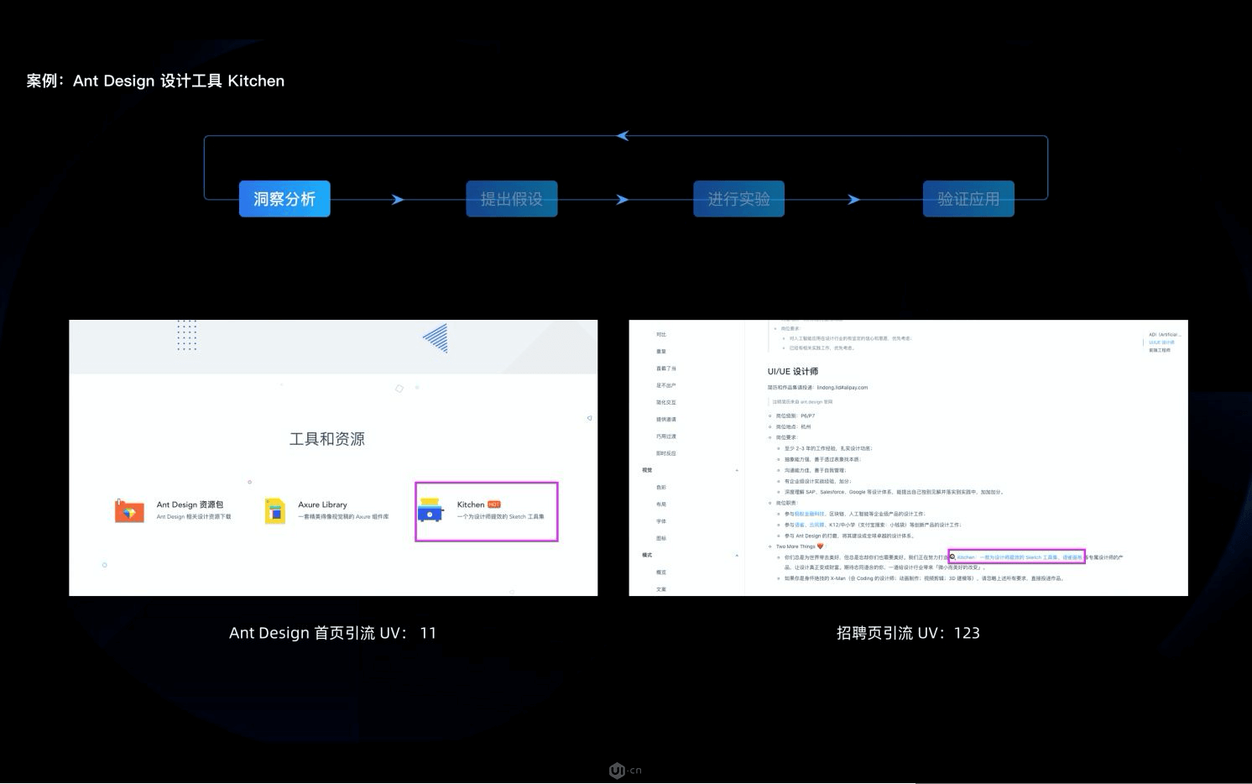Open the 提供邀请 sidebar menu item

click(666, 419)
